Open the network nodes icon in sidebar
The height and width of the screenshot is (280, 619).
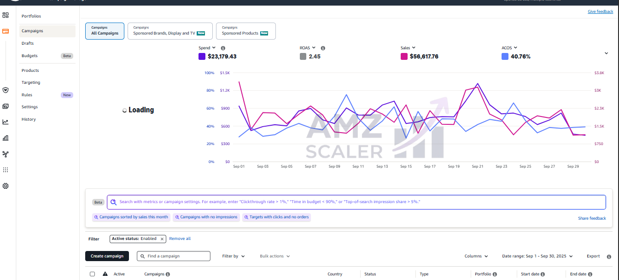(6, 154)
